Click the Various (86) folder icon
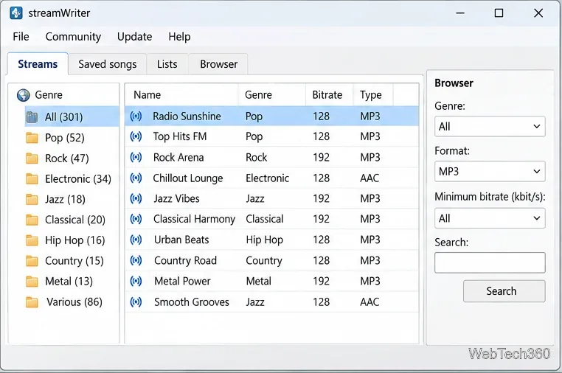Screen dimensions: 562x373 [32, 302]
